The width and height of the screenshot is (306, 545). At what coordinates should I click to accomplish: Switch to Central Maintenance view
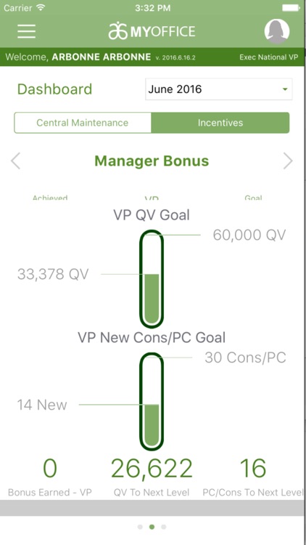coord(83,123)
